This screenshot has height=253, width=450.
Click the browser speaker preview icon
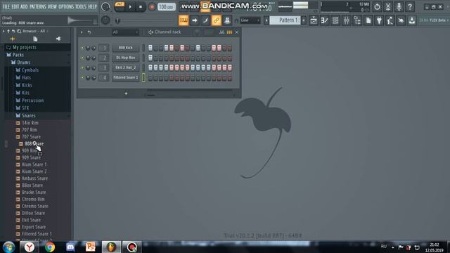58,39
